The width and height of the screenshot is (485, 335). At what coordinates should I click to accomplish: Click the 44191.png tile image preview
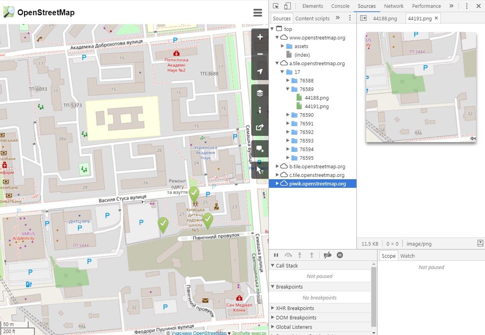tap(421, 87)
